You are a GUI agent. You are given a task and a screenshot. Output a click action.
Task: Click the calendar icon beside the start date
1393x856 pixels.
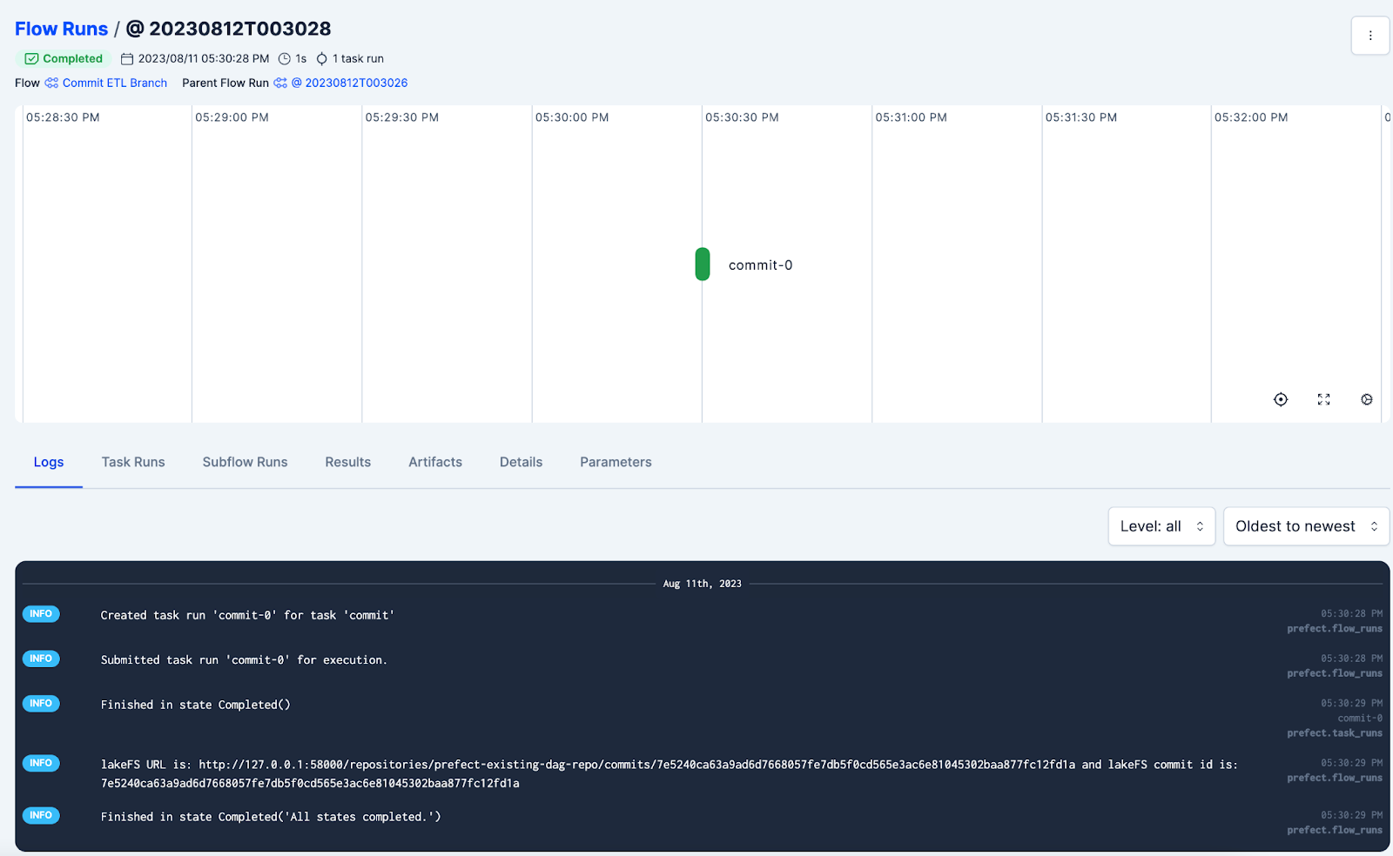(127, 59)
